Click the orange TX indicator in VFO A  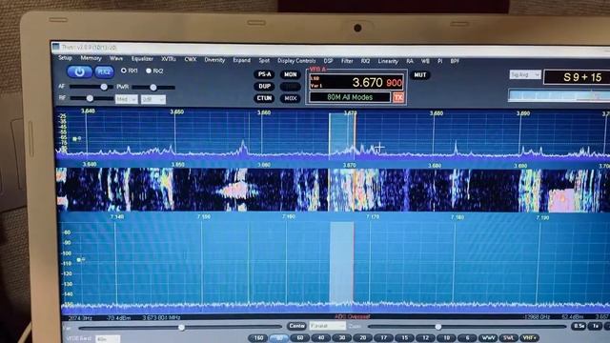tap(398, 97)
